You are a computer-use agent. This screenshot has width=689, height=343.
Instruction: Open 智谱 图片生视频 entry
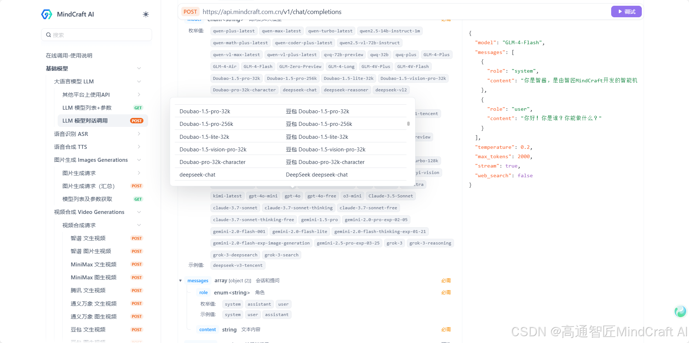coord(107,251)
